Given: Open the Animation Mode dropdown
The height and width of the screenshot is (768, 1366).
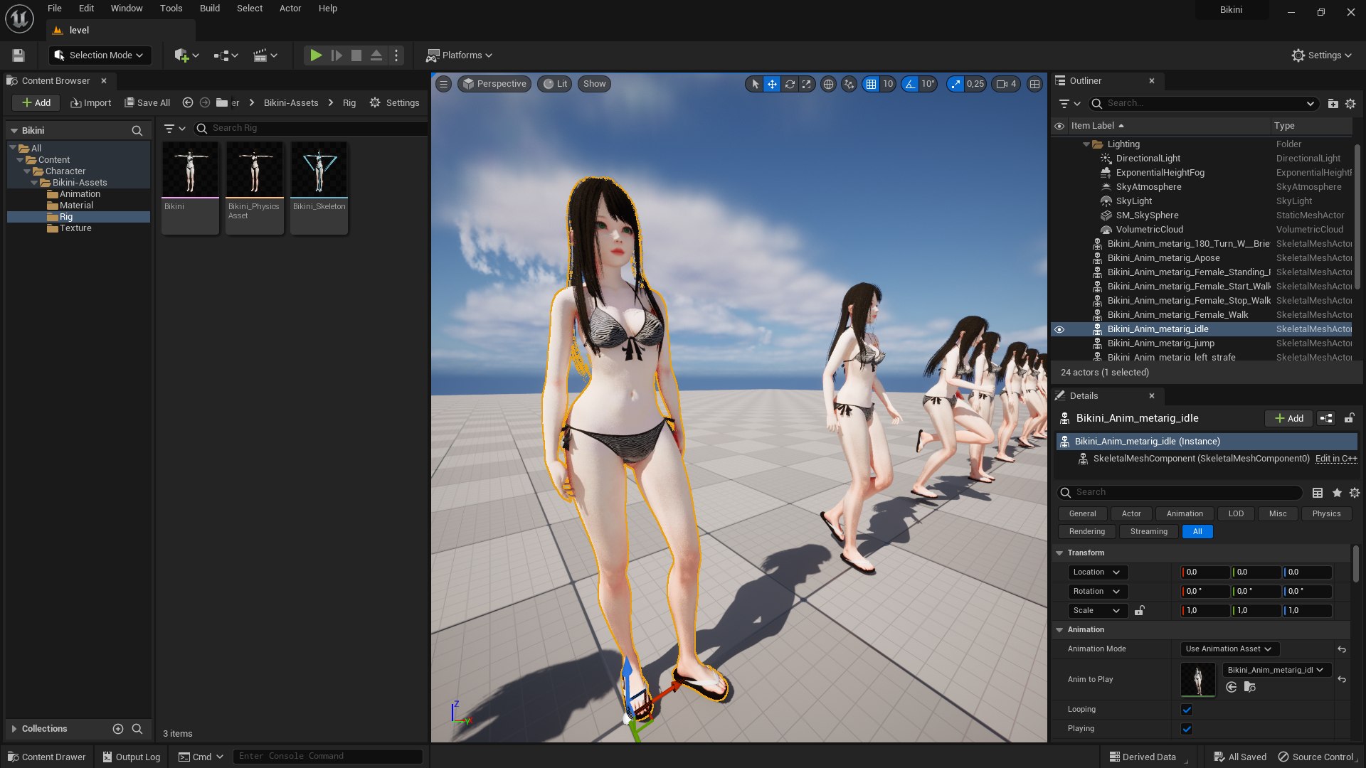Looking at the screenshot, I should point(1229,649).
